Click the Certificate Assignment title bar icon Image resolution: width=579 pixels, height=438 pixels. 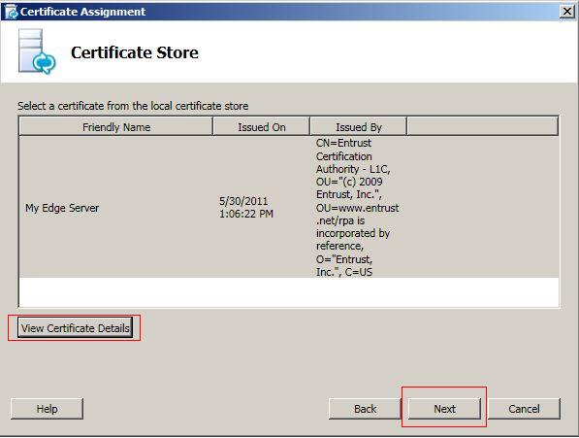coord(11,12)
